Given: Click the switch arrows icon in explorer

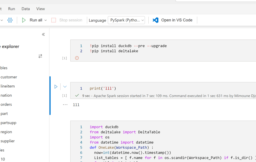Looking at the screenshot, I should (x=40, y=56).
